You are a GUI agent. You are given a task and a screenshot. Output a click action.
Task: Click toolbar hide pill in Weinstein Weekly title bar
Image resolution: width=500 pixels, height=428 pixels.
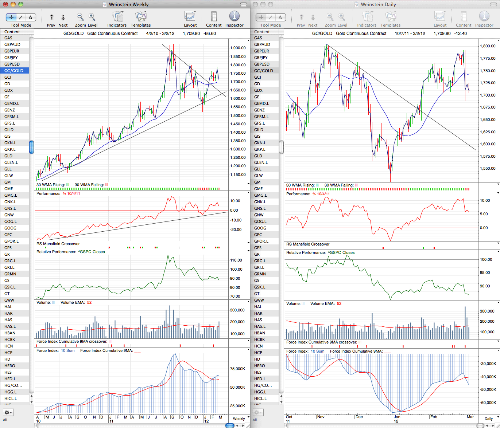[244, 4]
